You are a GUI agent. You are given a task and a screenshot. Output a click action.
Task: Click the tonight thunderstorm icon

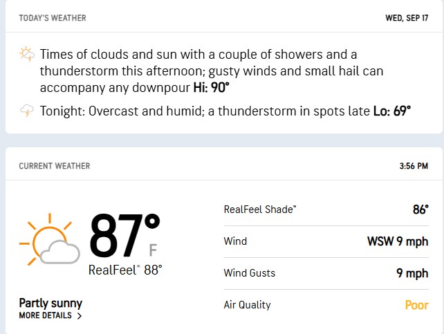click(x=27, y=111)
